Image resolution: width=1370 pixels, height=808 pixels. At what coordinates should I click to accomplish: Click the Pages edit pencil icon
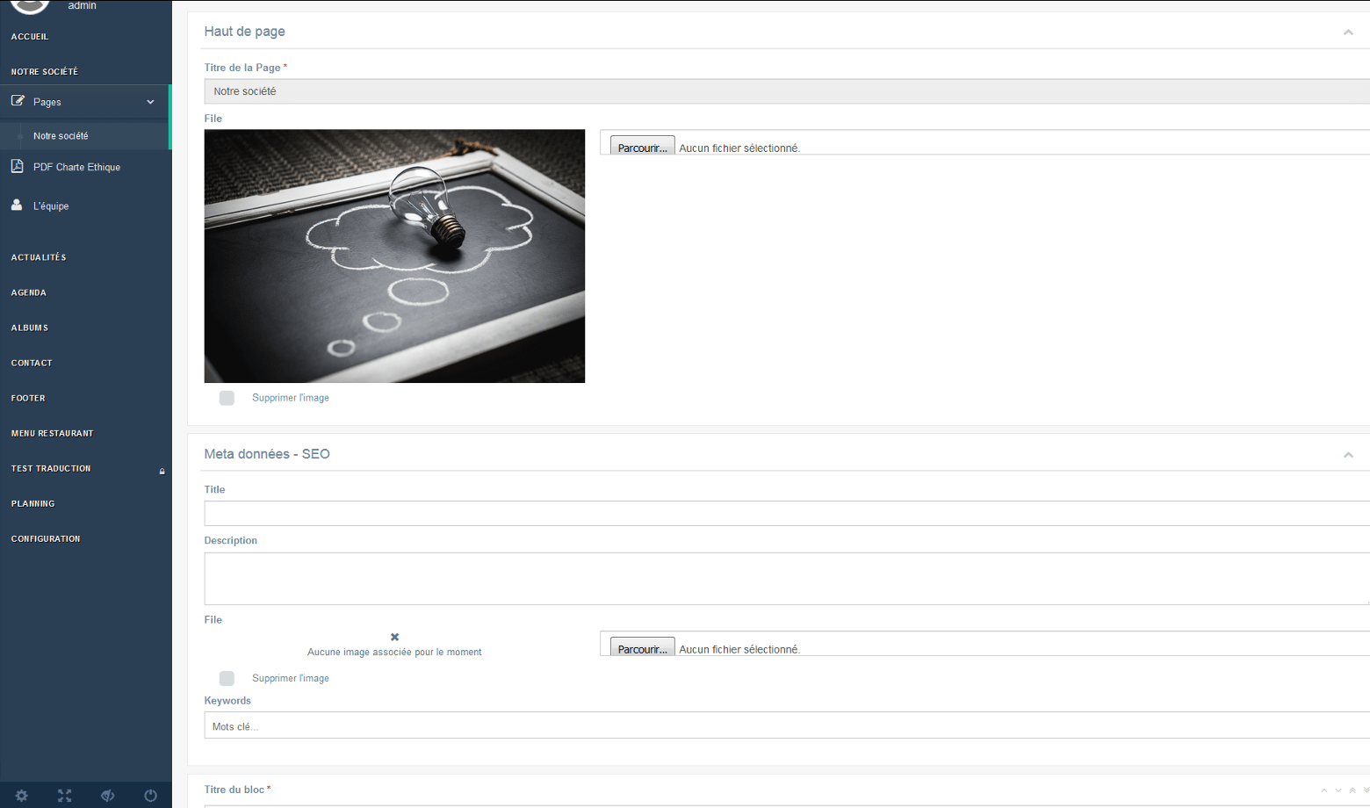18,101
